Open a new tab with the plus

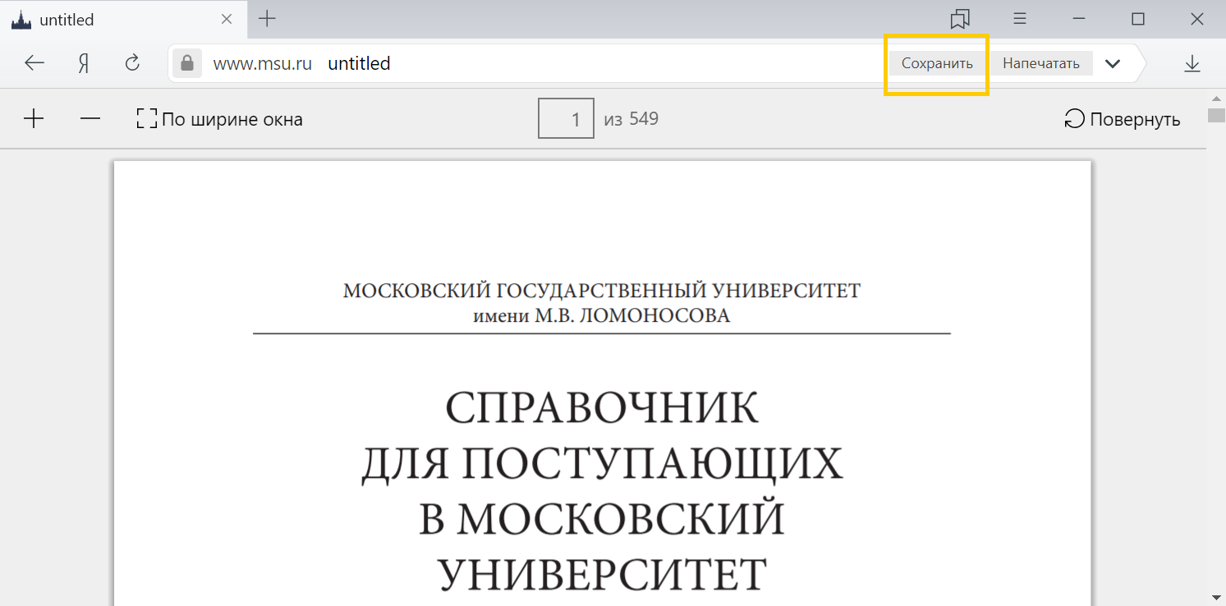(x=267, y=19)
